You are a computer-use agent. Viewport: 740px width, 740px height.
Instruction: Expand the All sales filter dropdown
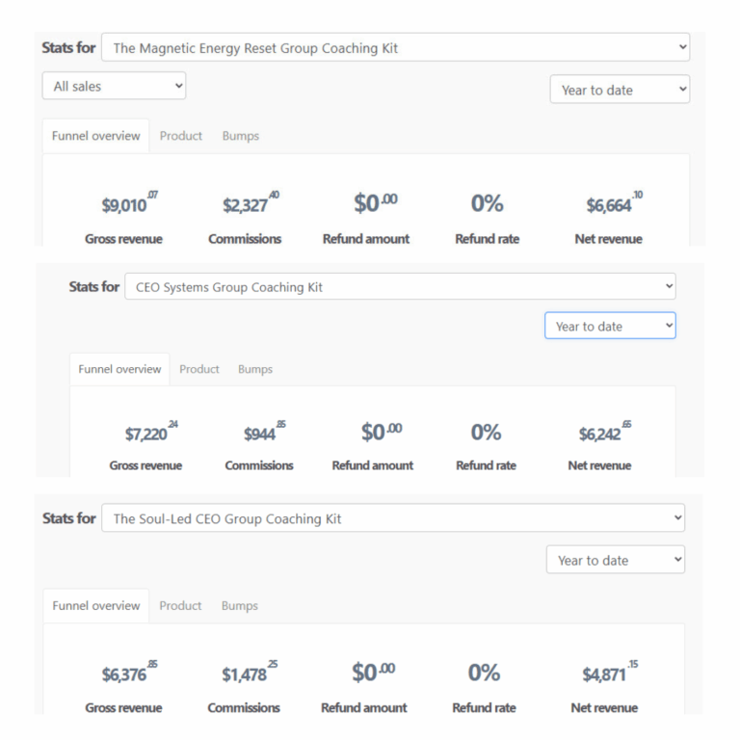coord(114,86)
